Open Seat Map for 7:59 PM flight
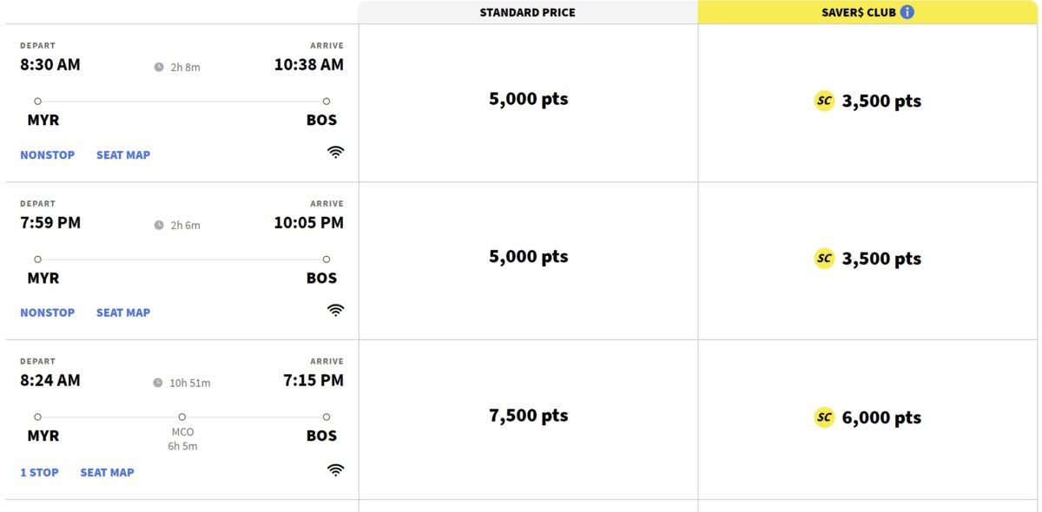 123,312
